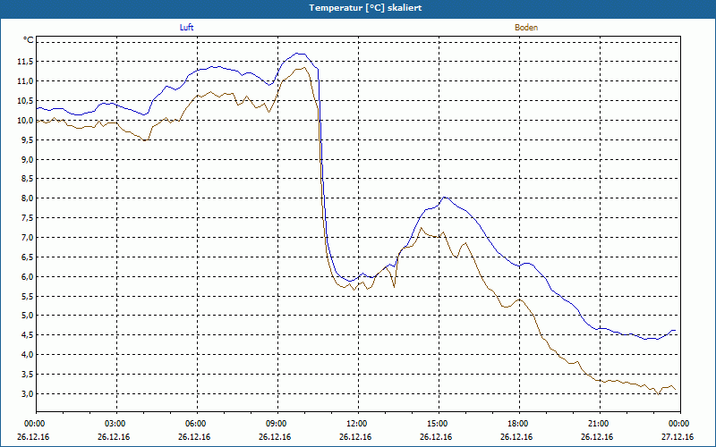The image size is (716, 447).
Task: Click the 10,0 y-axis value
Action: point(25,121)
